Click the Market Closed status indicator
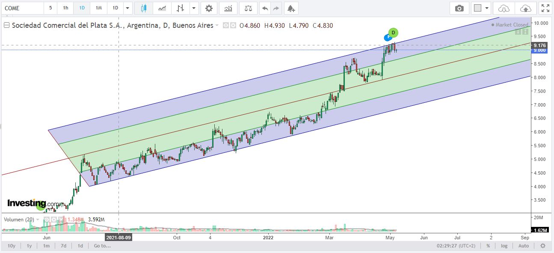This screenshot has width=554, height=253. 510,25
